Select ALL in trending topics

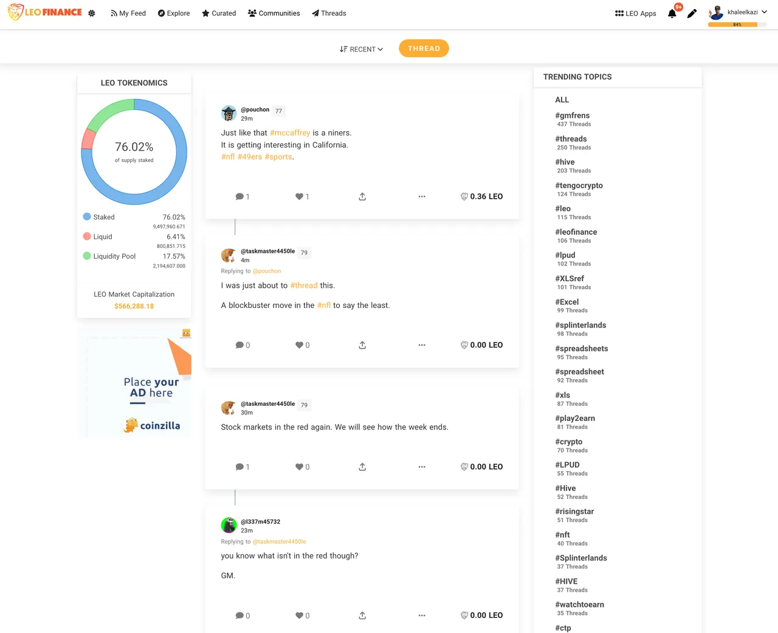[562, 100]
